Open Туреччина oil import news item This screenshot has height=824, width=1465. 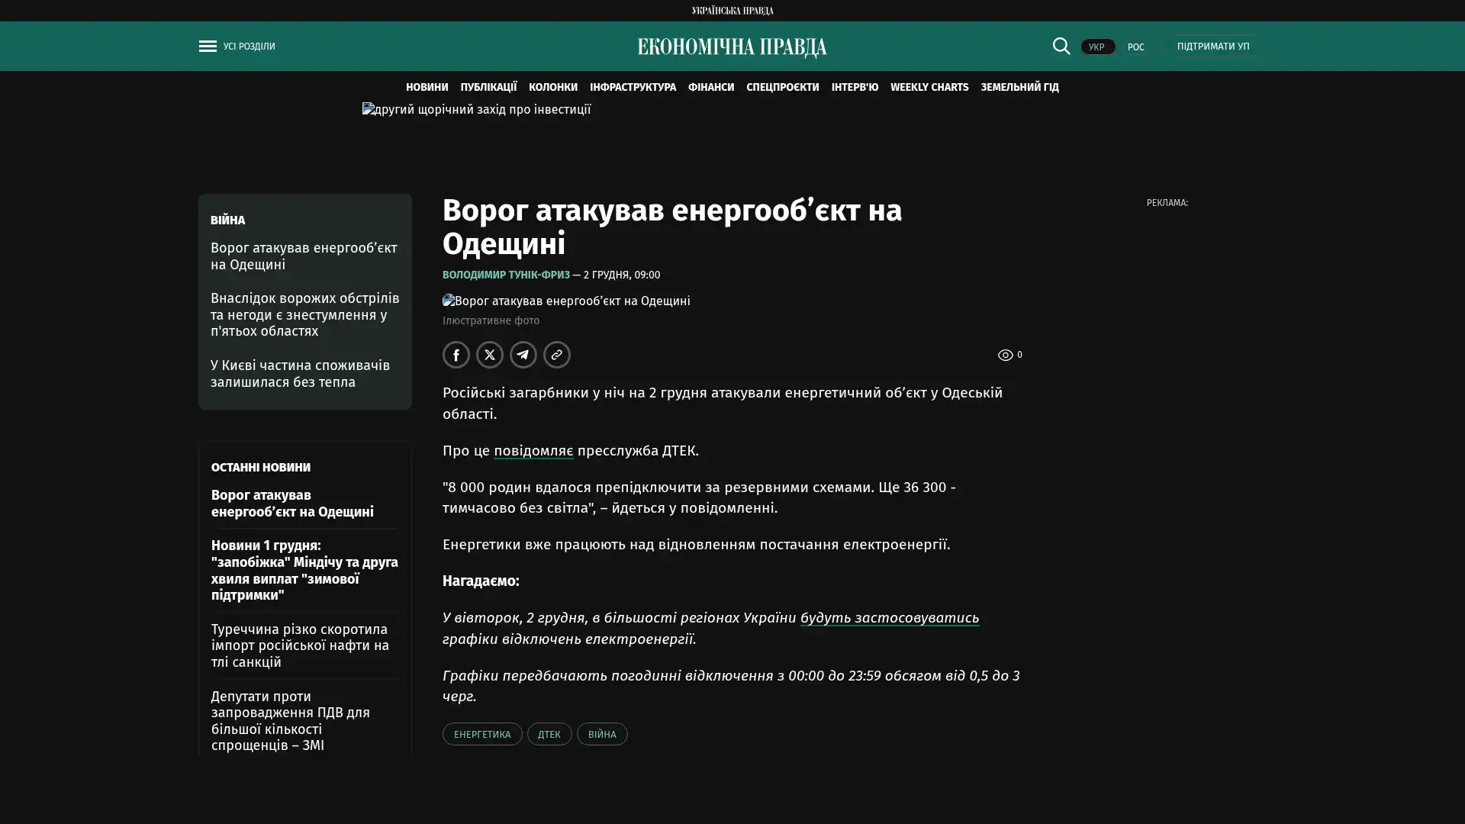(x=300, y=645)
